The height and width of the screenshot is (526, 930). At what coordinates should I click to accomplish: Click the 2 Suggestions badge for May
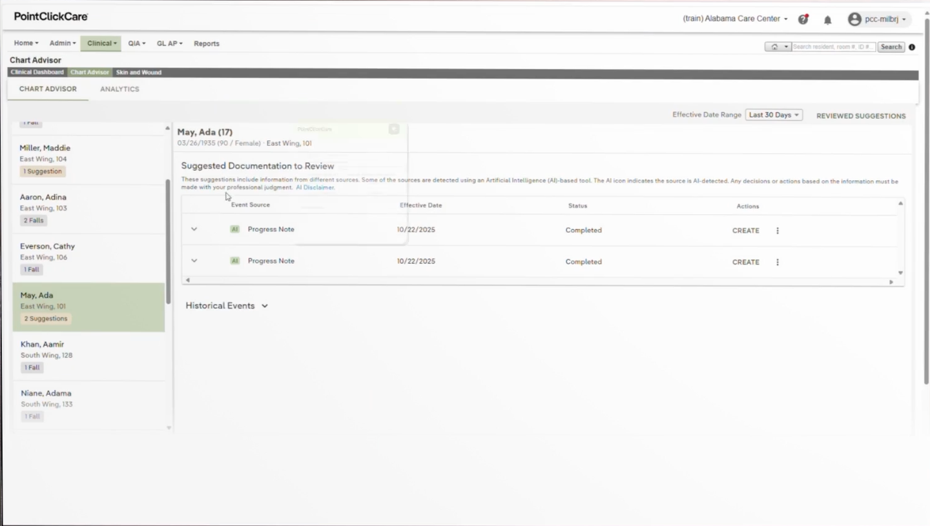tap(45, 318)
